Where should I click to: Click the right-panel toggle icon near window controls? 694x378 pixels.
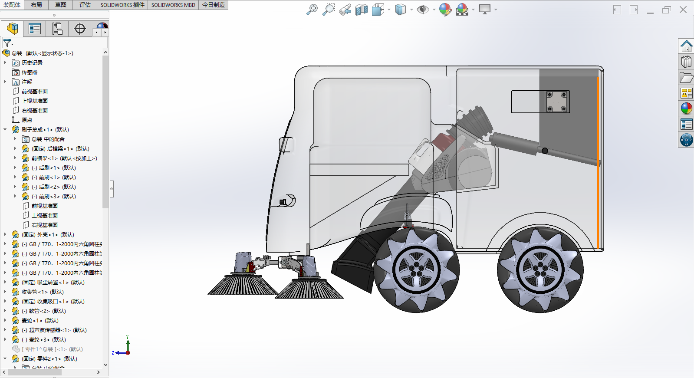[x=634, y=10]
